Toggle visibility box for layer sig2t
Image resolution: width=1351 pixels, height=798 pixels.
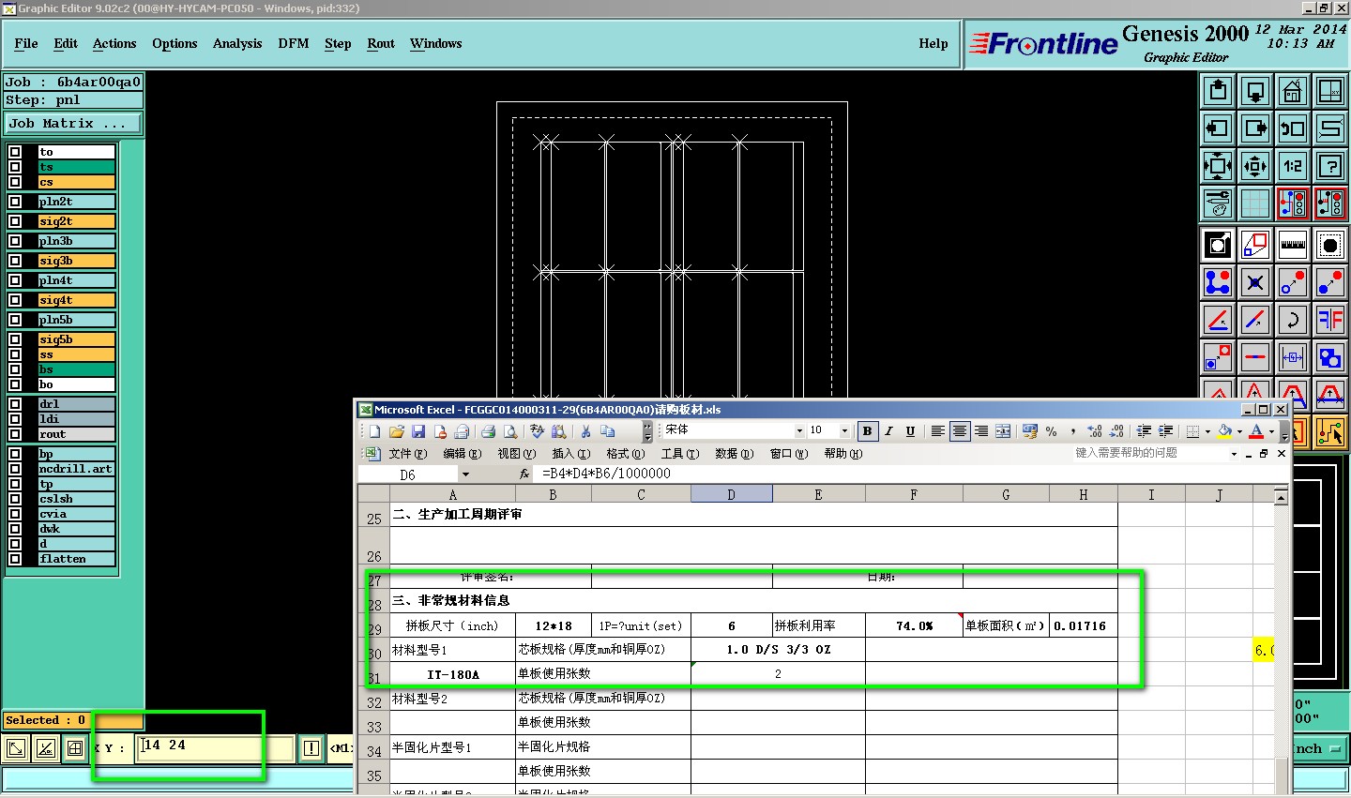point(15,221)
